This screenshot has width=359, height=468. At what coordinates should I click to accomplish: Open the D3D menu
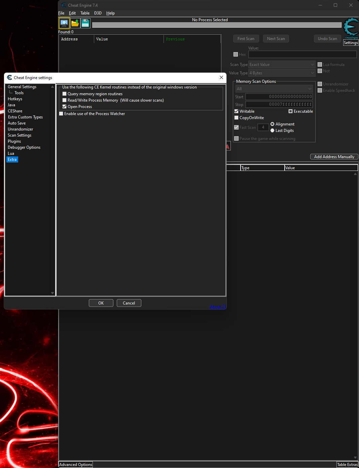pyautogui.click(x=98, y=13)
